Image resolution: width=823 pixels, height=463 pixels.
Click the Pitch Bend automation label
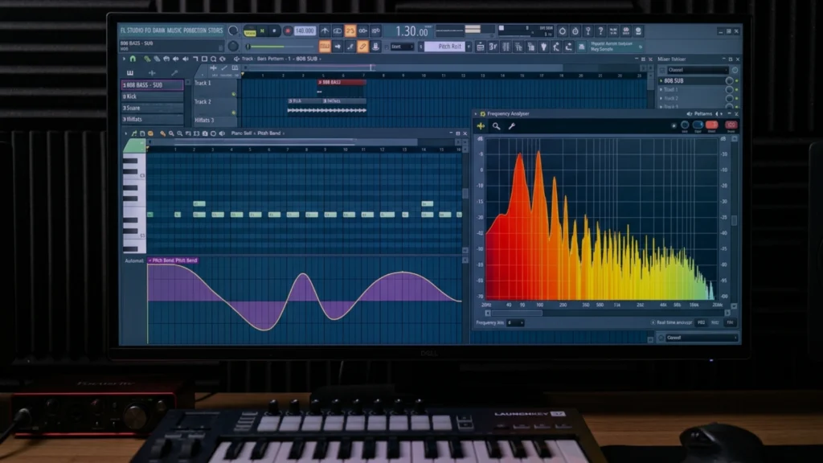coord(174,260)
